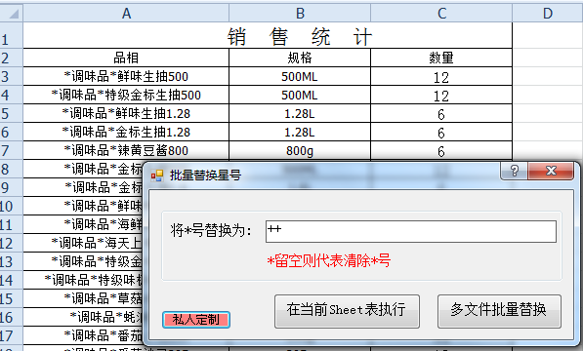Select row 2 header
Image resolution: width=583 pixels, height=351 pixels.
pos(11,58)
